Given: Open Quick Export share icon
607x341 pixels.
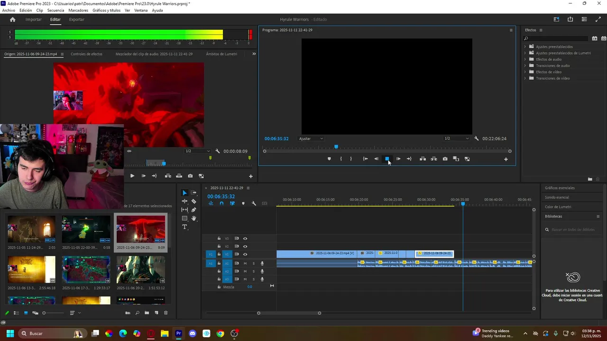Looking at the screenshot, I should [570, 19].
